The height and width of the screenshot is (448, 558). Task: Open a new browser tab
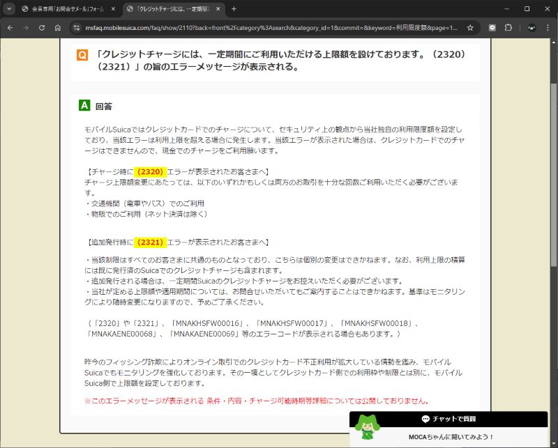pos(234,9)
